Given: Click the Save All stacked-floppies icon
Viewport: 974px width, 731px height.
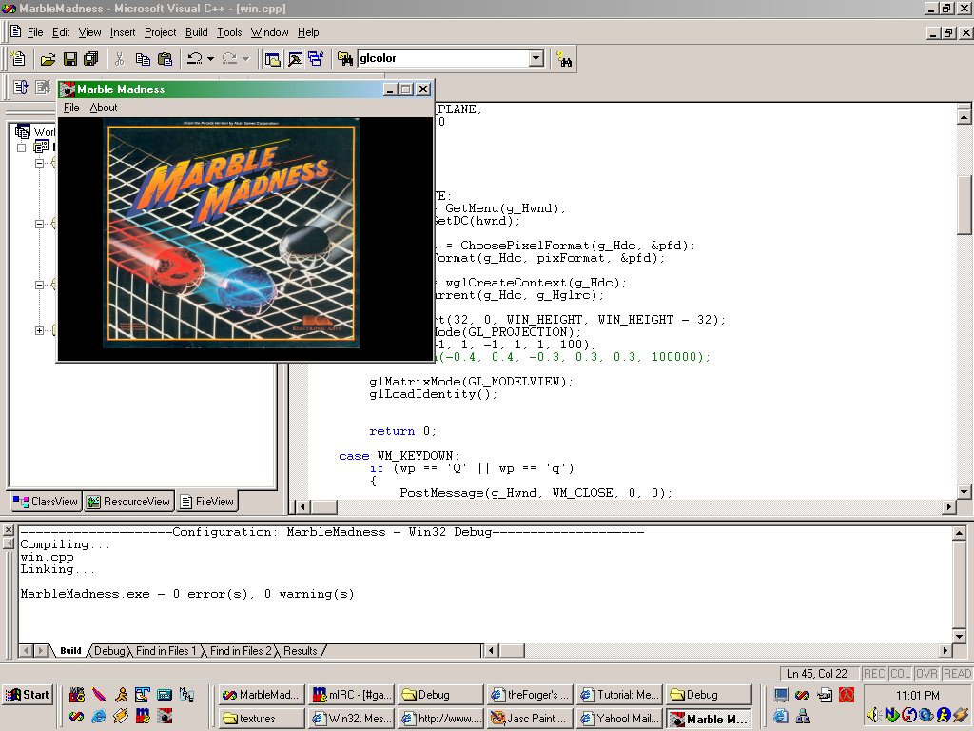Looking at the screenshot, I should tap(91, 59).
